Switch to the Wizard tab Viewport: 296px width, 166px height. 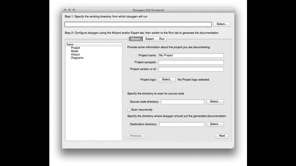[136, 39]
